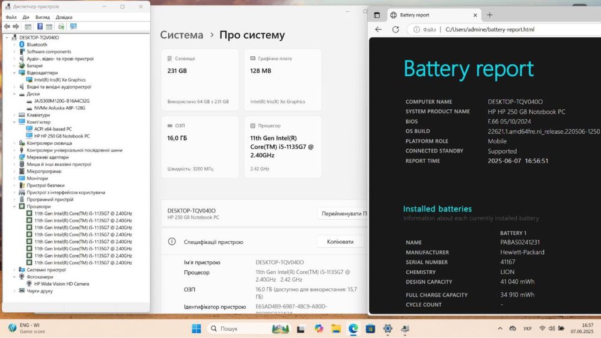The height and width of the screenshot is (338, 601).
Task: Click the Scan for hardware changes monitor icon
Action: tap(73, 26)
